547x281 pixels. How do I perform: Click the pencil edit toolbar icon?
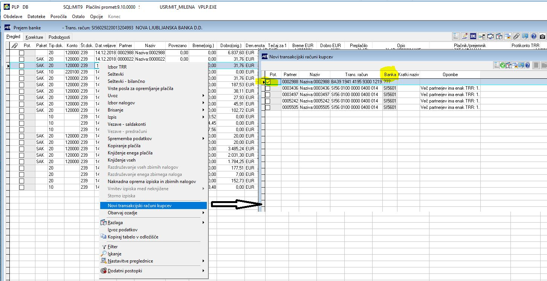464,37
